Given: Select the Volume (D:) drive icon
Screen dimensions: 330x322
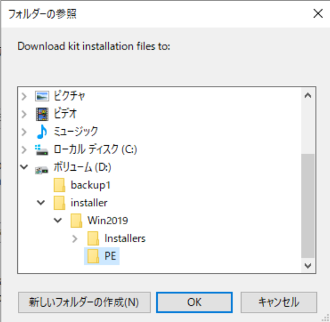Looking at the screenshot, I should pos(42,170).
